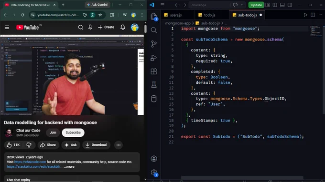The height and width of the screenshot is (182, 325).
Task: Toggle the secondary side bar in VS Code
Action: click(290, 5)
